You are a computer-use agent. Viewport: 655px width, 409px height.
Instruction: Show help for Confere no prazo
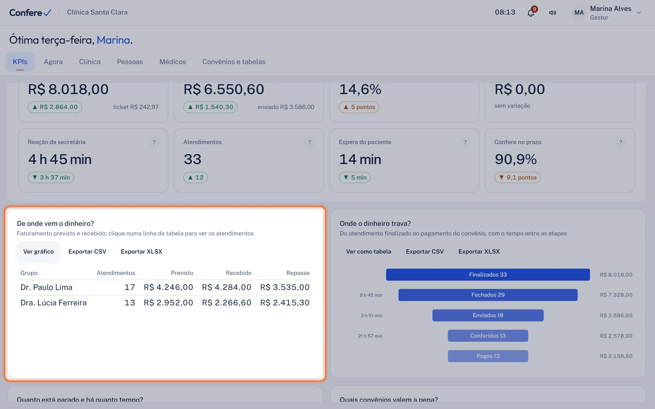[621, 142]
